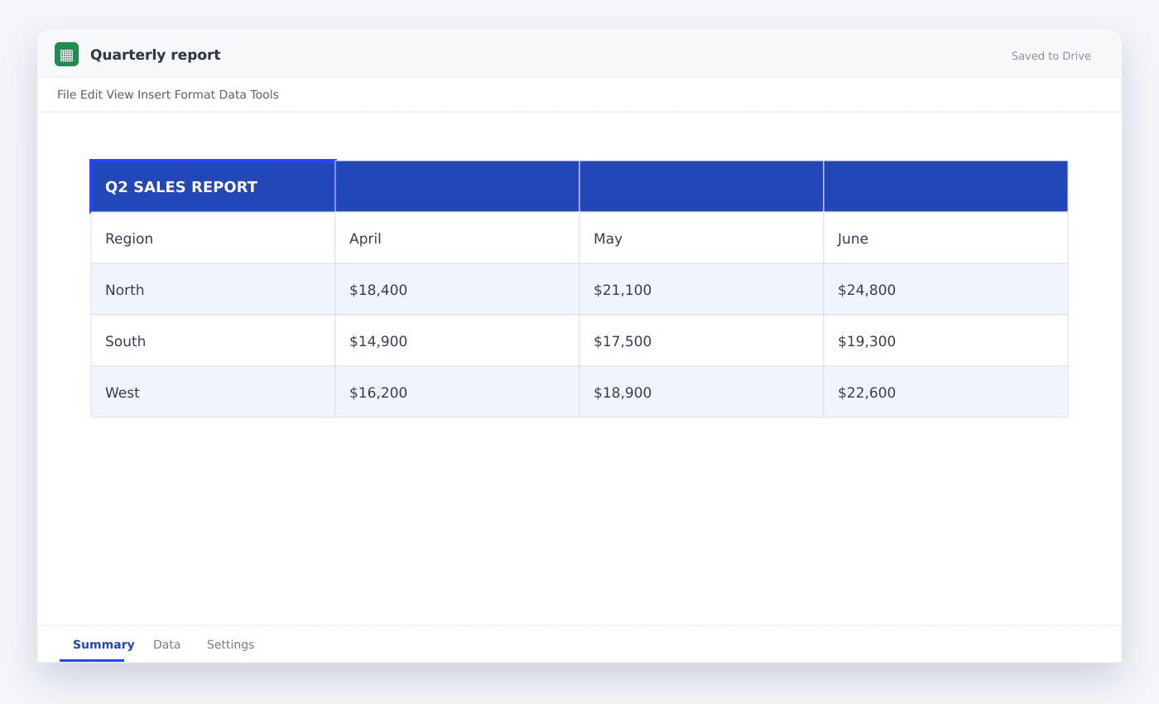Image resolution: width=1159 pixels, height=704 pixels.
Task: Select the South row label cell
Action: tap(213, 341)
